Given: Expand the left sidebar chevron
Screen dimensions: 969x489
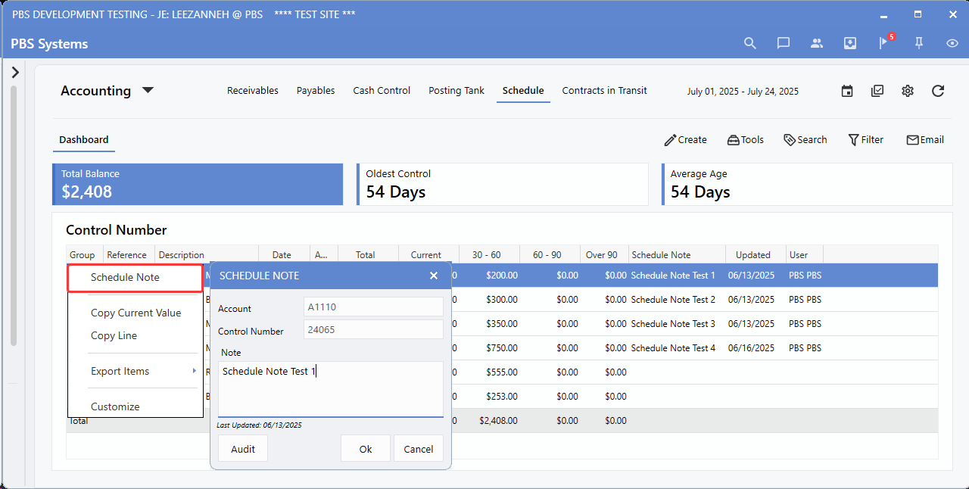Looking at the screenshot, I should (15, 72).
